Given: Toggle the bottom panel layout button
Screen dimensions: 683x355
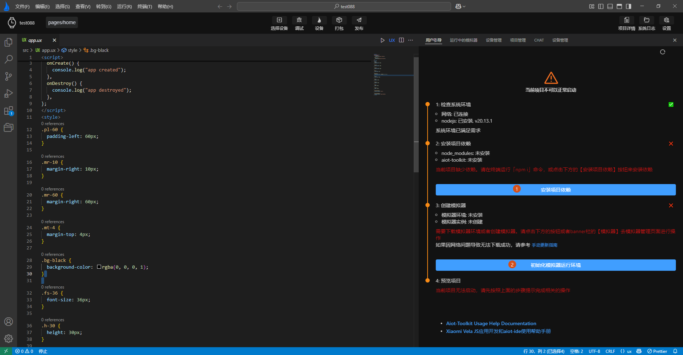Looking at the screenshot, I should [610, 6].
